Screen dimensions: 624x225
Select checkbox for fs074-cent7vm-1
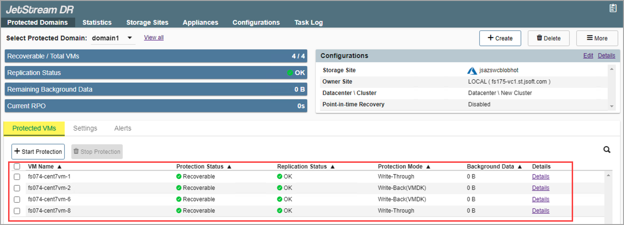pos(17,177)
